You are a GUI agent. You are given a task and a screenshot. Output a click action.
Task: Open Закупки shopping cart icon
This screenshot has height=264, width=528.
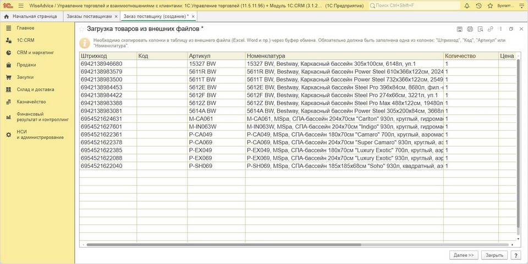[9, 77]
